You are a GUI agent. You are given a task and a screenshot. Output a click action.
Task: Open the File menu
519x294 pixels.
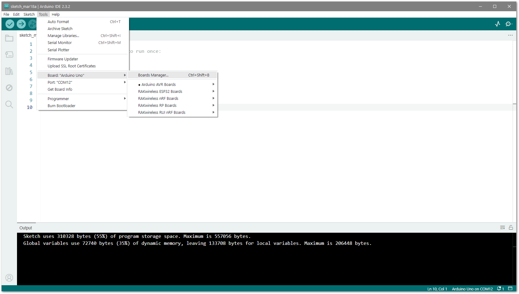[6, 14]
